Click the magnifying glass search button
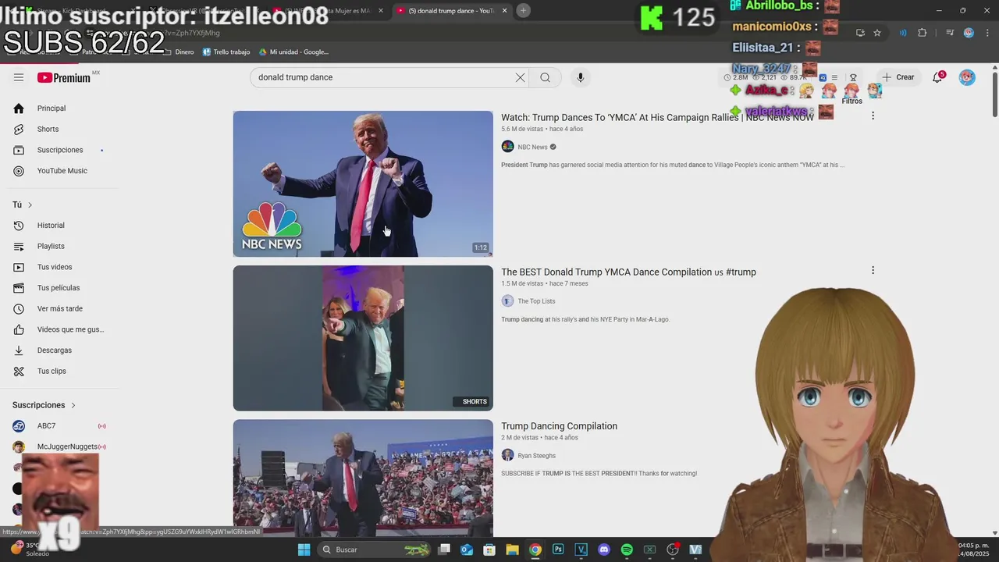The image size is (999, 562). tap(545, 77)
